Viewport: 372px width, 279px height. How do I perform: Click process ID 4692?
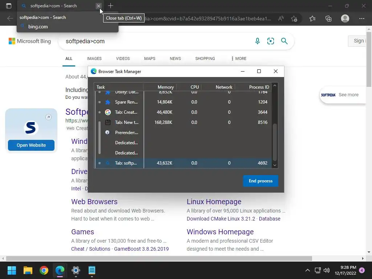(x=263, y=163)
